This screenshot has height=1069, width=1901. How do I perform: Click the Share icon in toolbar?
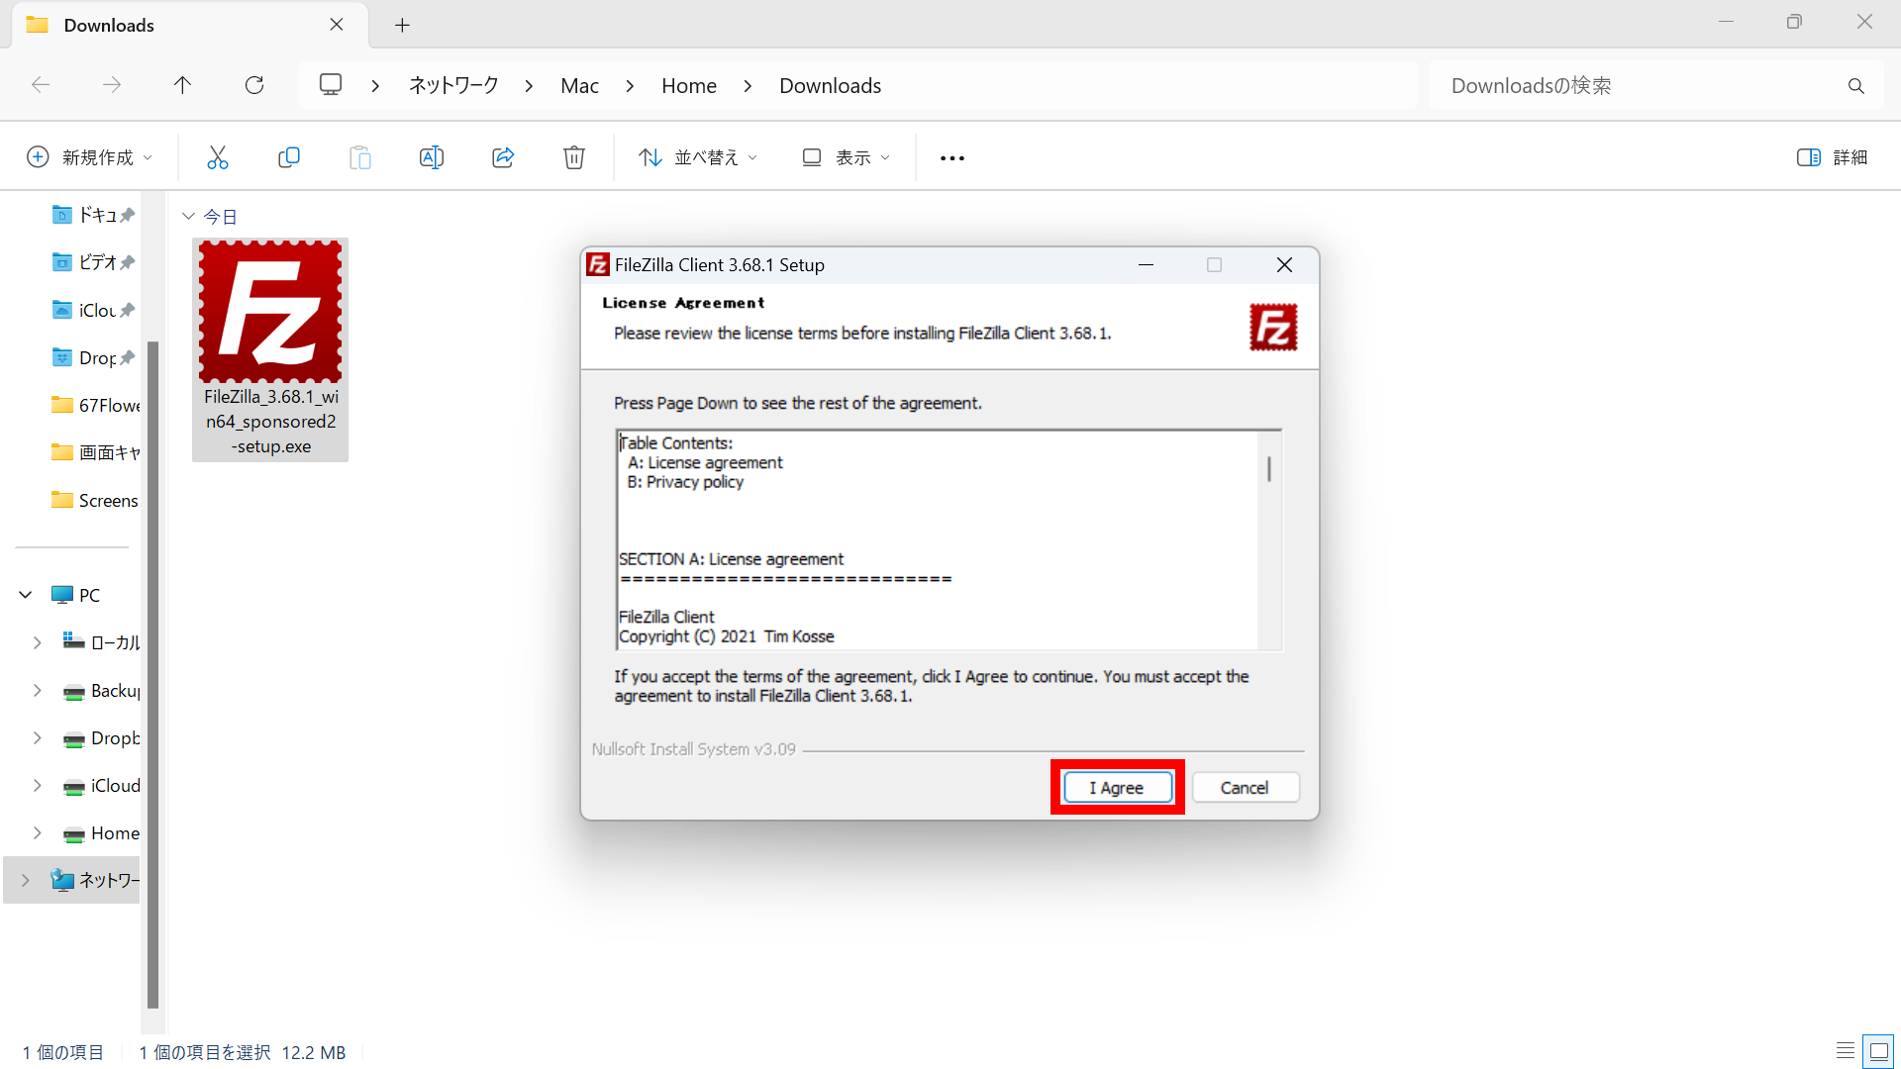503,157
